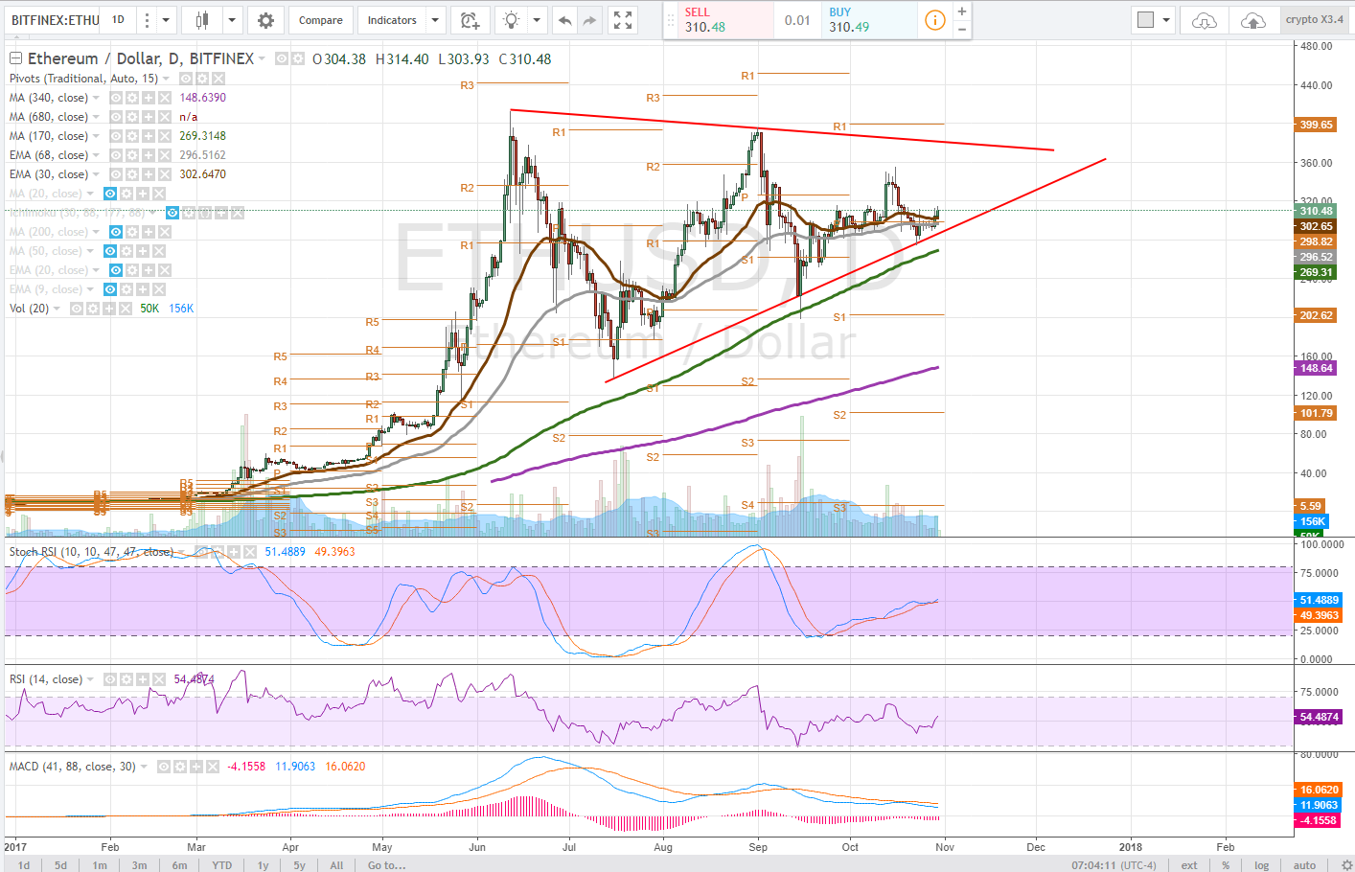Hide the MA (340, close) indicator

(116, 98)
